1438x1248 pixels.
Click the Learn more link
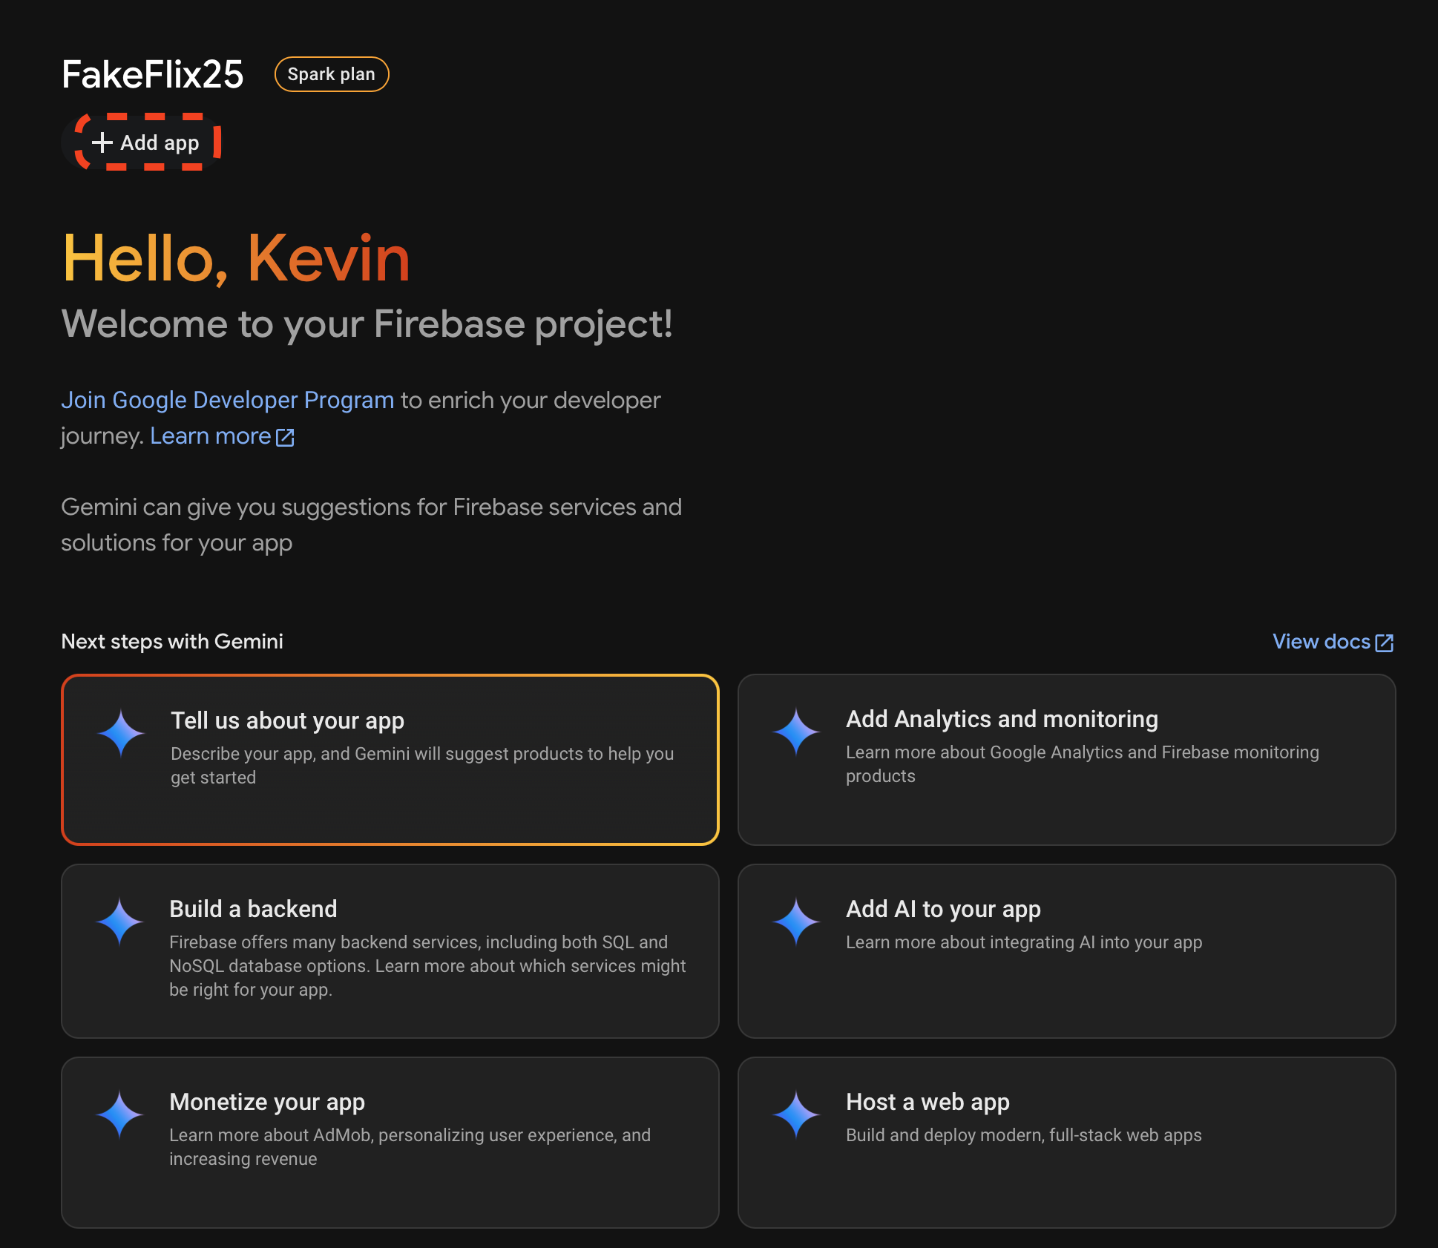click(x=210, y=436)
